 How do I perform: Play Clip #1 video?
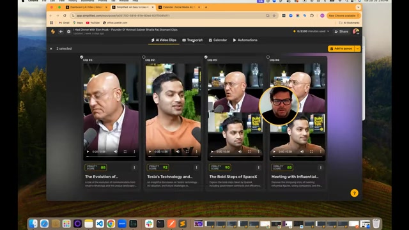point(88,151)
